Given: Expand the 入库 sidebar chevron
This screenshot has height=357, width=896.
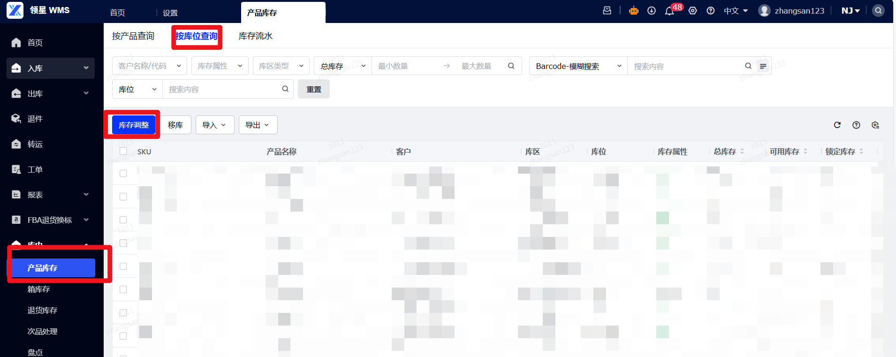Looking at the screenshot, I should (x=86, y=68).
